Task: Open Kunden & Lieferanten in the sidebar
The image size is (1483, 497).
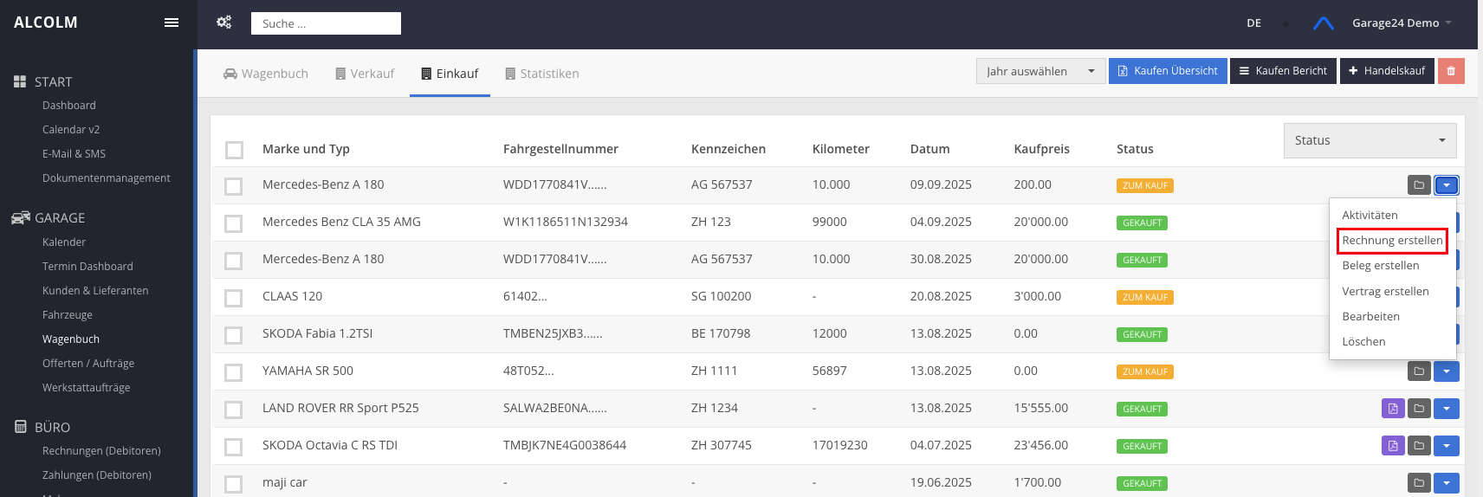Action: coord(95,291)
